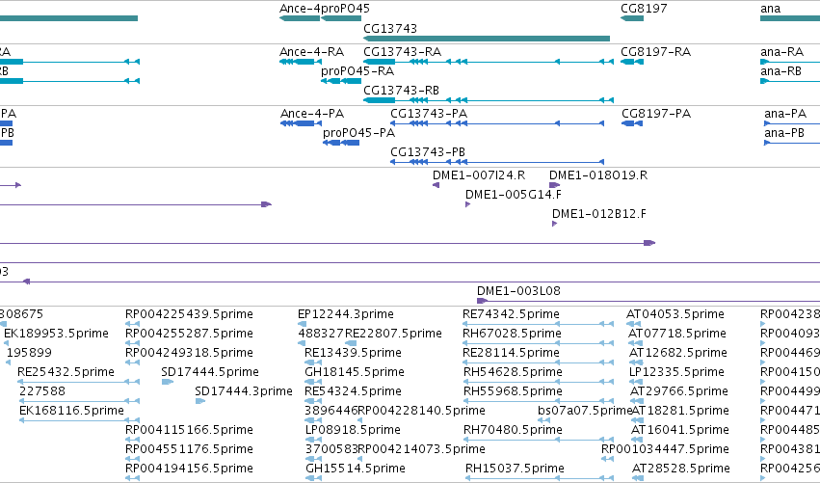Click the RP001034447.5prime EST label

[665, 449]
